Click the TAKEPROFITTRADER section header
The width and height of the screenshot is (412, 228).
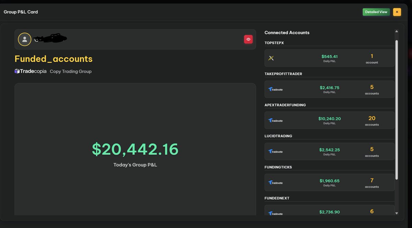tap(283, 74)
